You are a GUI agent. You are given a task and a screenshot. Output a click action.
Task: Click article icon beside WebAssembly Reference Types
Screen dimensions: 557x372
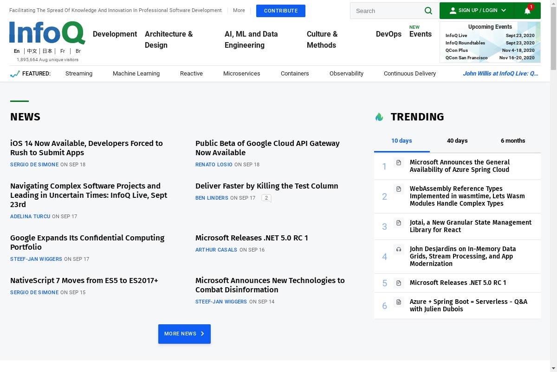point(398,189)
